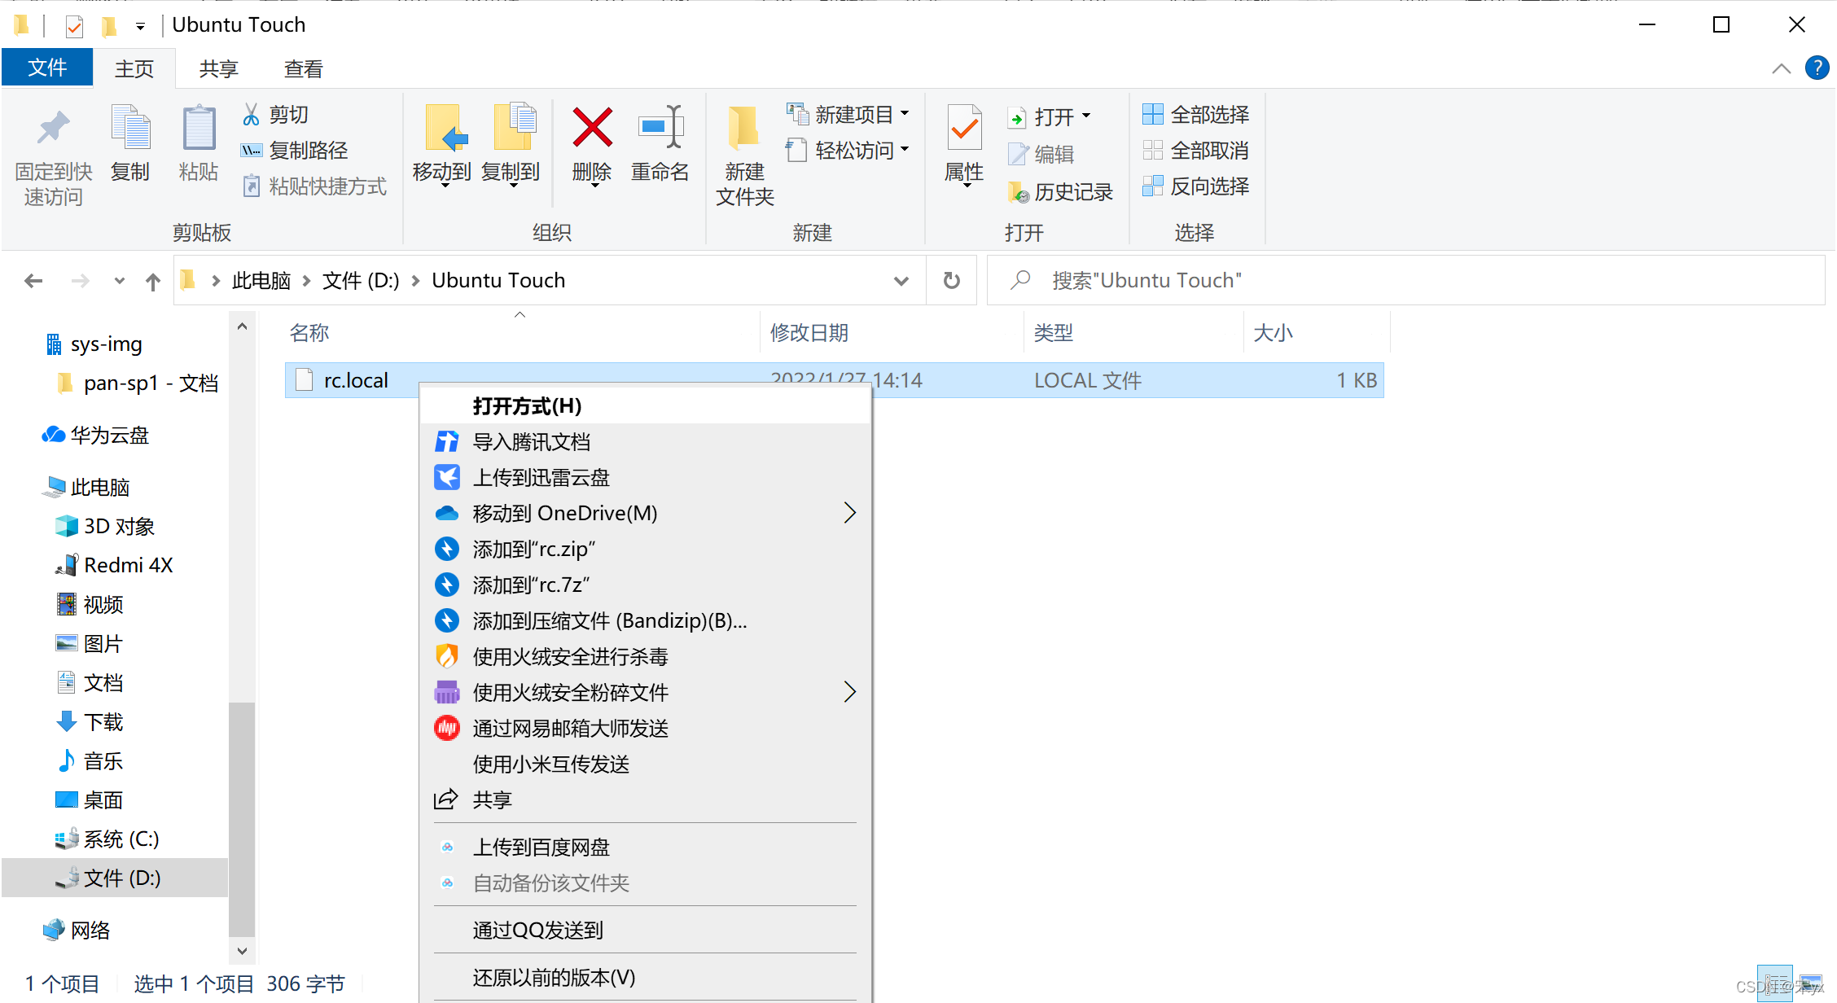Screen dimensions: 1837x1003
Task: Click the This PC breadcrumb
Action: pyautogui.click(x=261, y=281)
